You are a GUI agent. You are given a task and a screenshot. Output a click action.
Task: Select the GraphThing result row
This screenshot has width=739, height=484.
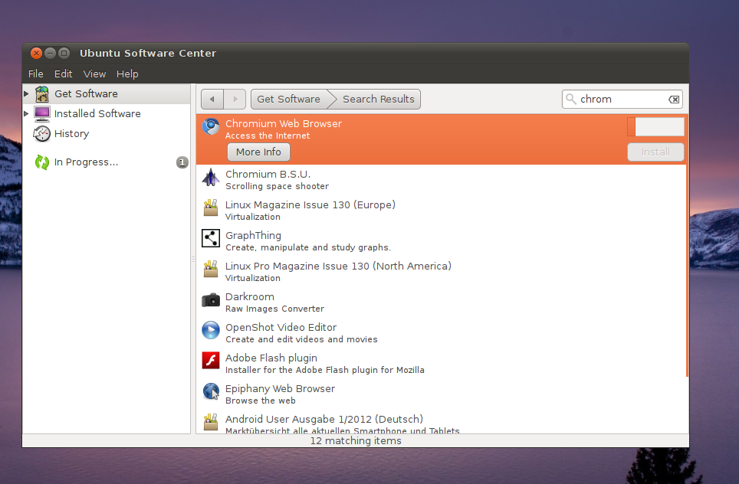[x=441, y=240]
